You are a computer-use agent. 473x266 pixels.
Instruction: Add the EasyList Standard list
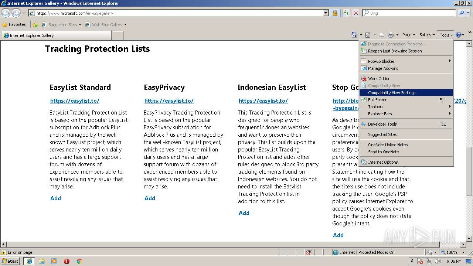click(55, 198)
